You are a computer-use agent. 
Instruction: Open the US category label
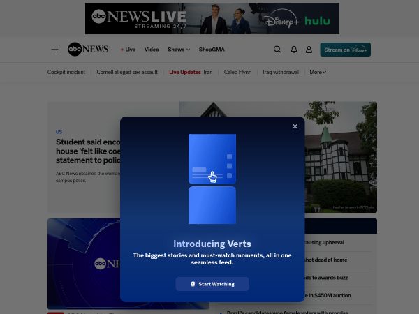(x=59, y=132)
